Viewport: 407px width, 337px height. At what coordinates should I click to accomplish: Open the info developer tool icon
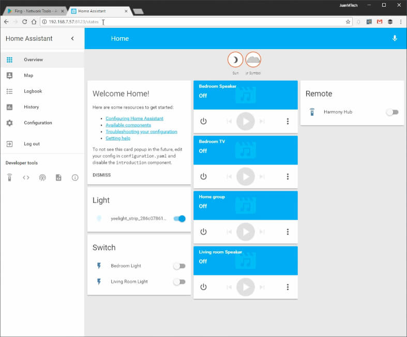click(x=75, y=177)
